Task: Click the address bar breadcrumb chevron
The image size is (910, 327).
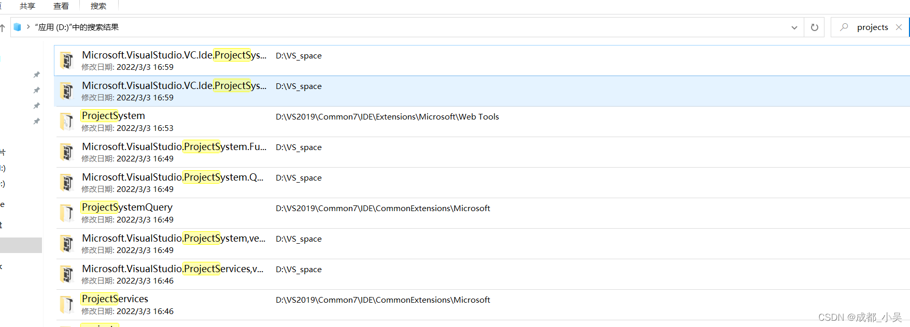Action: point(29,27)
